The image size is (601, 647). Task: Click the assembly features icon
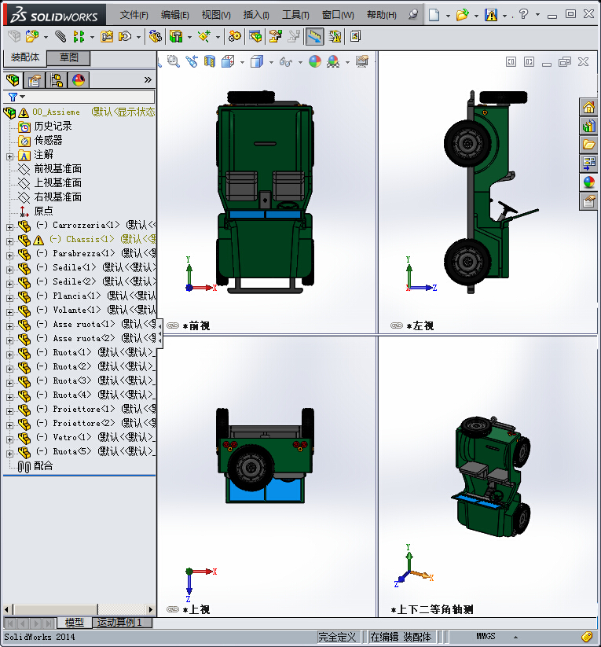tap(176, 36)
